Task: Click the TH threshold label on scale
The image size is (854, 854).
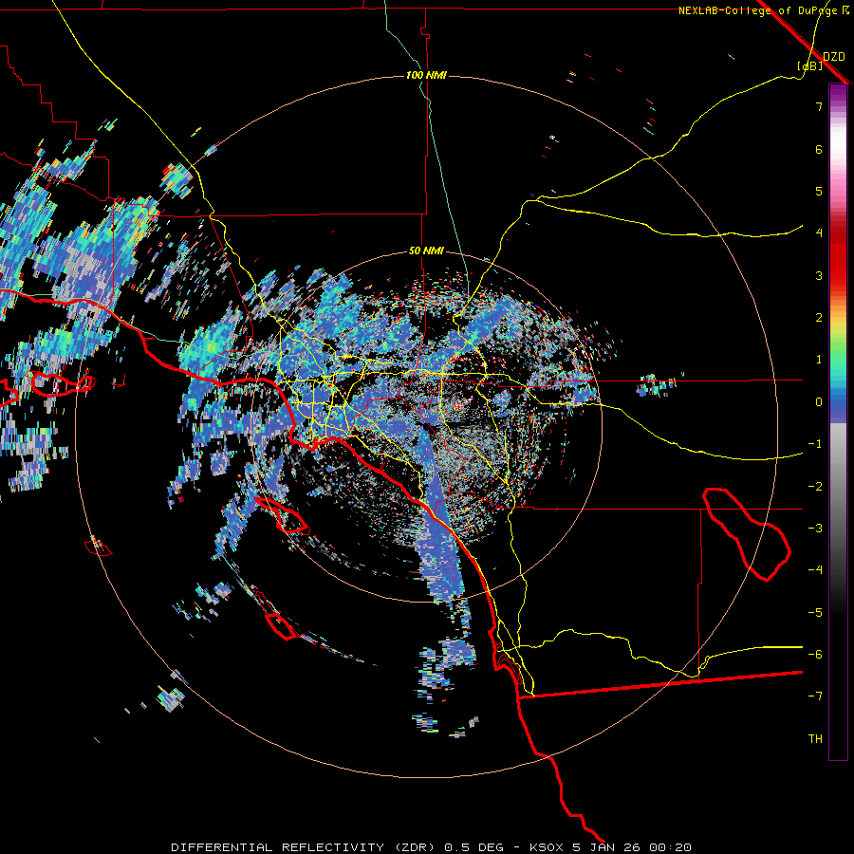Action: (x=815, y=739)
